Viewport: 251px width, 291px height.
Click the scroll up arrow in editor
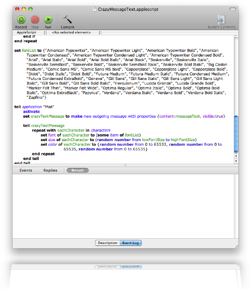coord(236,156)
